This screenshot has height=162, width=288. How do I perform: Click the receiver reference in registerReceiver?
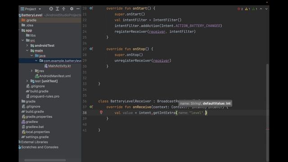coord(157,31)
